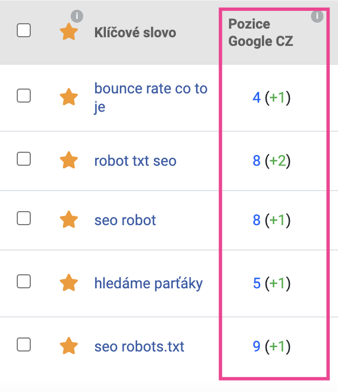Image resolution: width=338 pixels, height=392 pixels.
Task: Toggle favorite star for 'bounce rate co to je'
Action: point(69,97)
